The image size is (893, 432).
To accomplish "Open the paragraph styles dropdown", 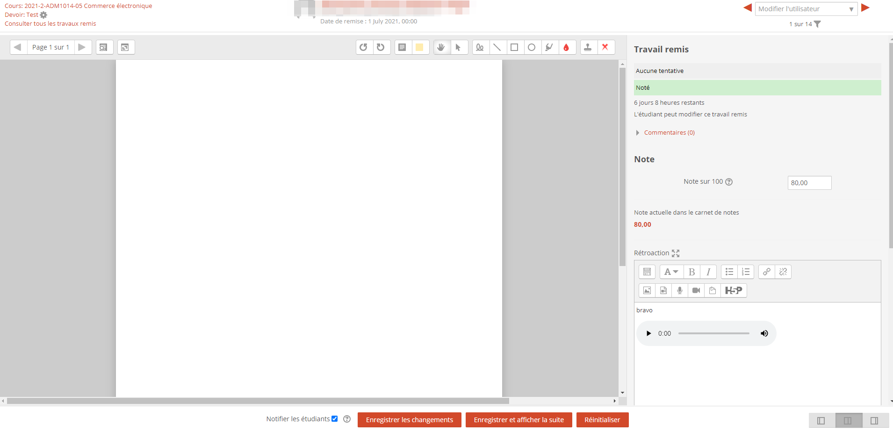I will (x=671, y=272).
